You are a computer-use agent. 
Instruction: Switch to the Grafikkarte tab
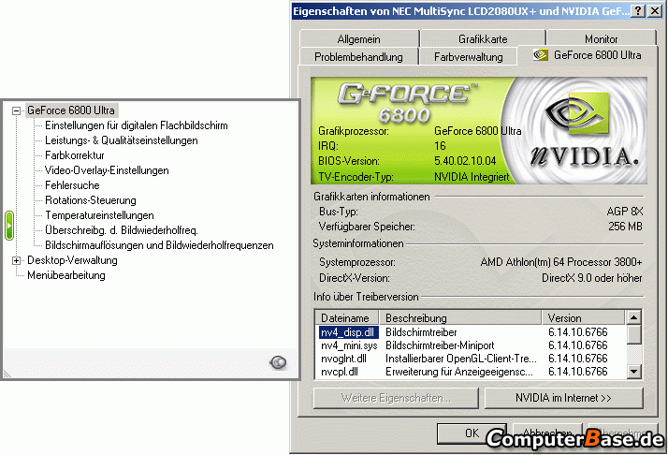[x=483, y=39]
